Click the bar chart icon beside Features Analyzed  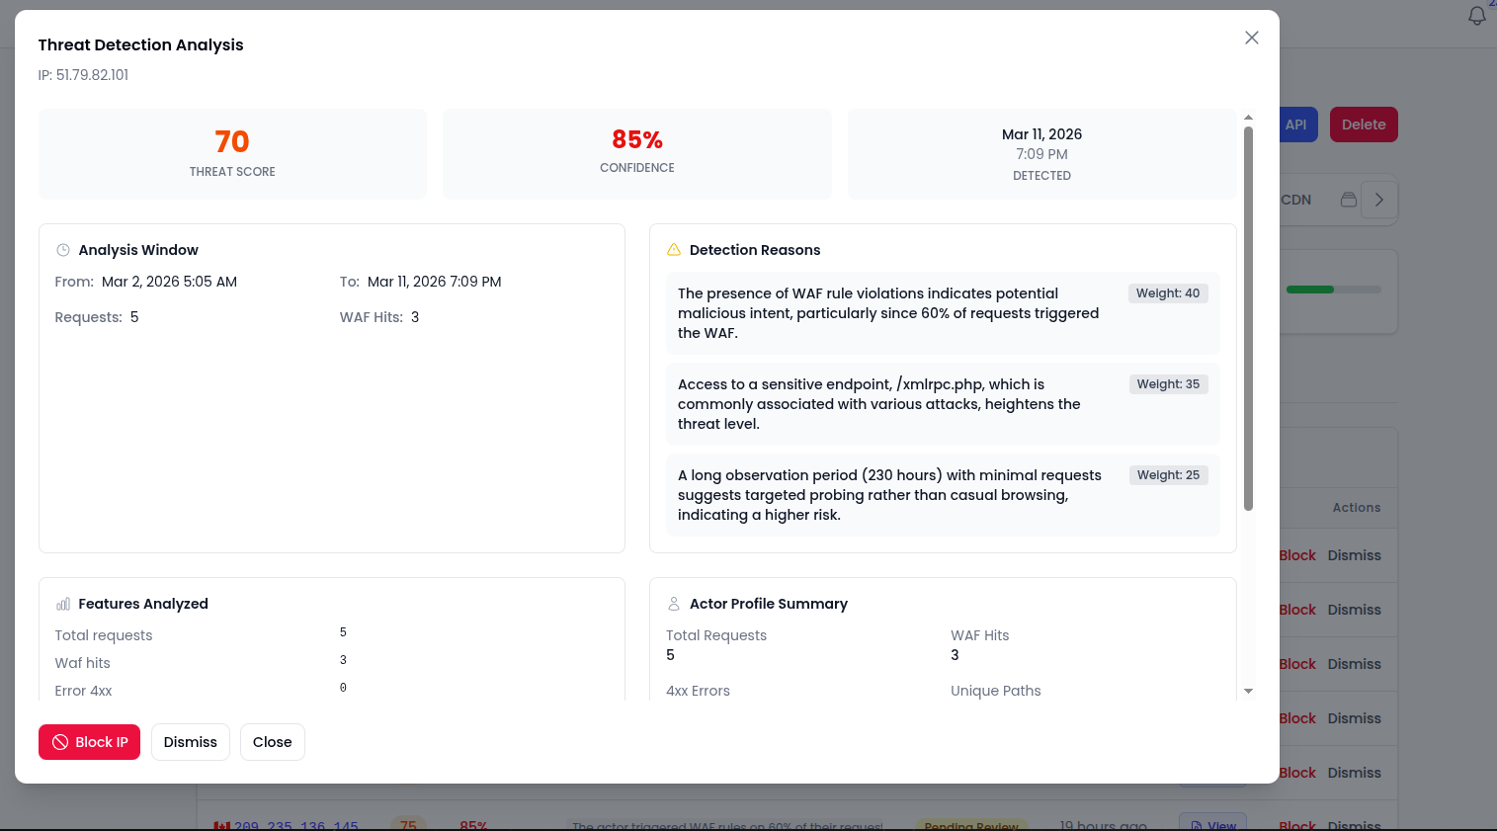click(x=63, y=604)
